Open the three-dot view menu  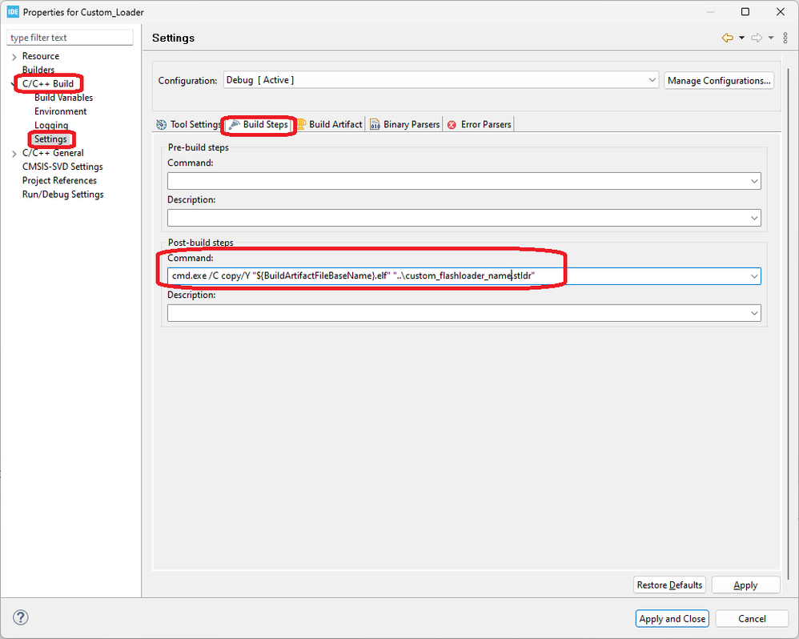(785, 38)
